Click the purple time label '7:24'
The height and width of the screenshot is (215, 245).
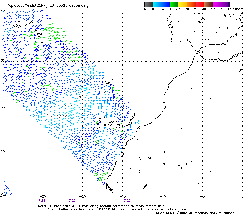pos(42,201)
